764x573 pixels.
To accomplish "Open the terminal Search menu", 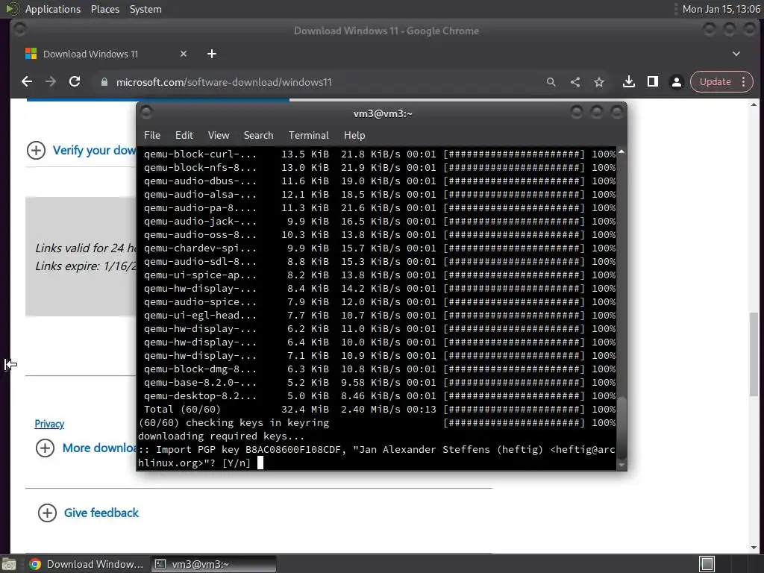I will (x=258, y=135).
